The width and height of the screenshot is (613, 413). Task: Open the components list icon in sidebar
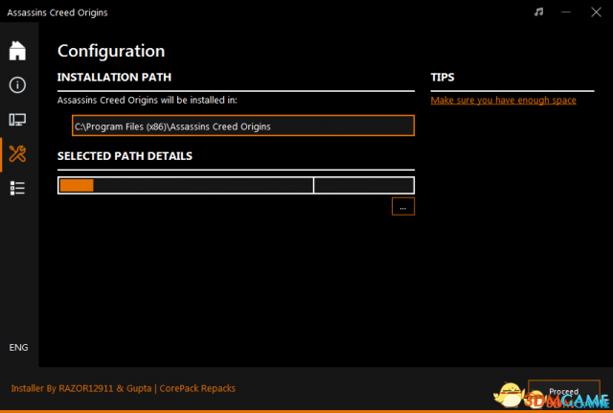[17, 188]
